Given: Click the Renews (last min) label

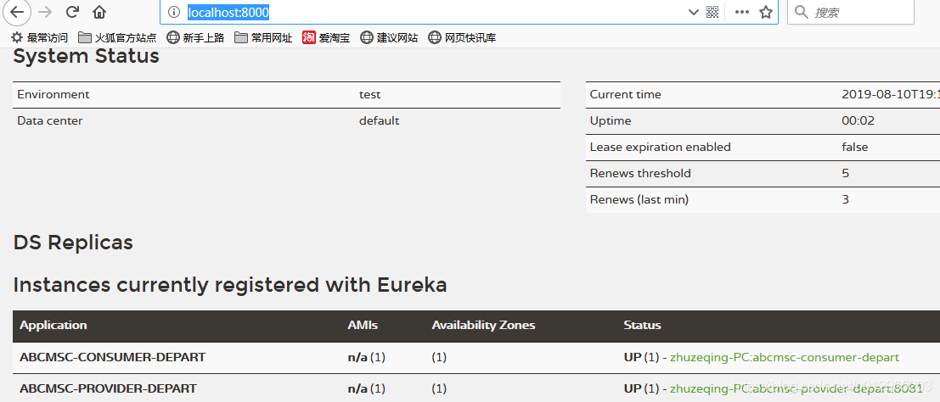Looking at the screenshot, I should click(x=639, y=200).
